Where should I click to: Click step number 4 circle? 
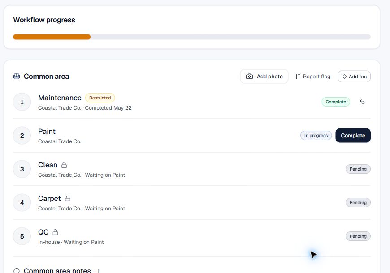22,202
